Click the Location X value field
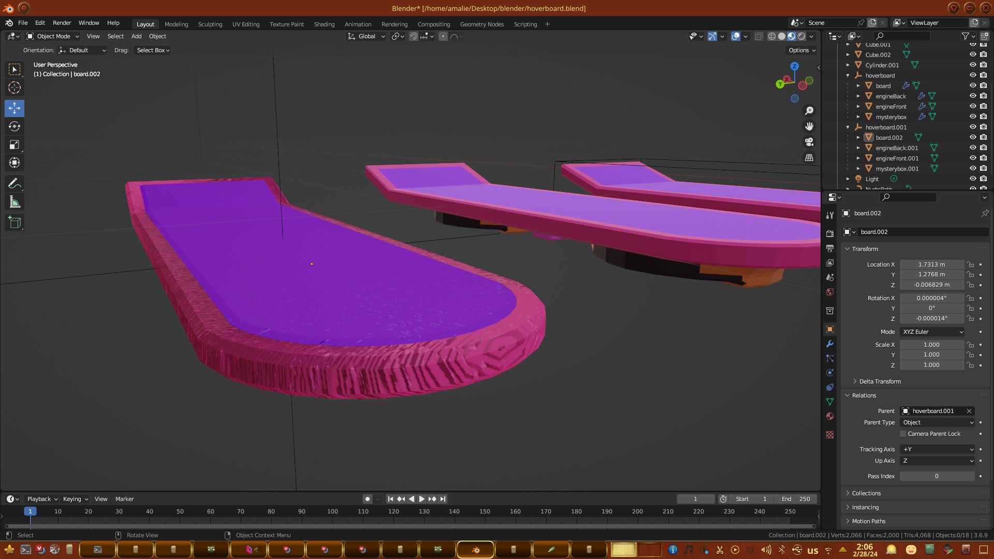The image size is (994, 559). coord(931,264)
